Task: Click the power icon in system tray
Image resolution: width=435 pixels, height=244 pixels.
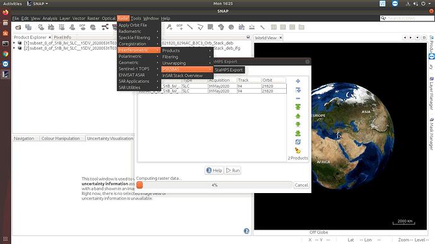Action: pyautogui.click(x=423, y=4)
